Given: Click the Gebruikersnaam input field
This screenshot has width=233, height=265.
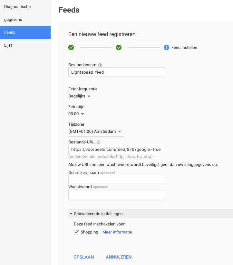Looking at the screenshot, I should coord(116,180).
